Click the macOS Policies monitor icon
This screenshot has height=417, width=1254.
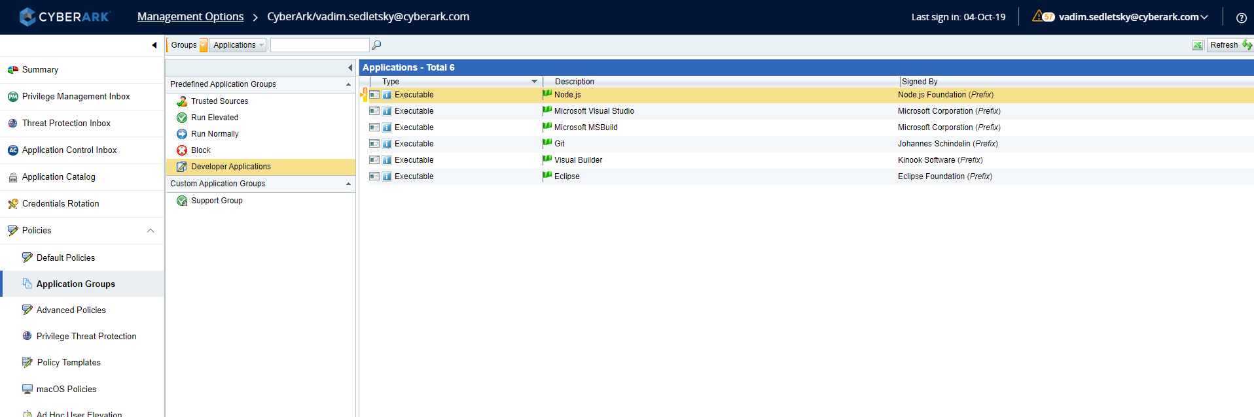pos(27,389)
